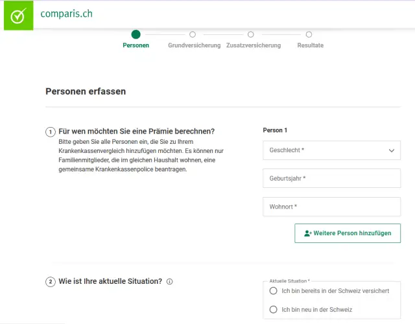Open the Resultate step label
The image size is (415, 324).
coord(310,45)
